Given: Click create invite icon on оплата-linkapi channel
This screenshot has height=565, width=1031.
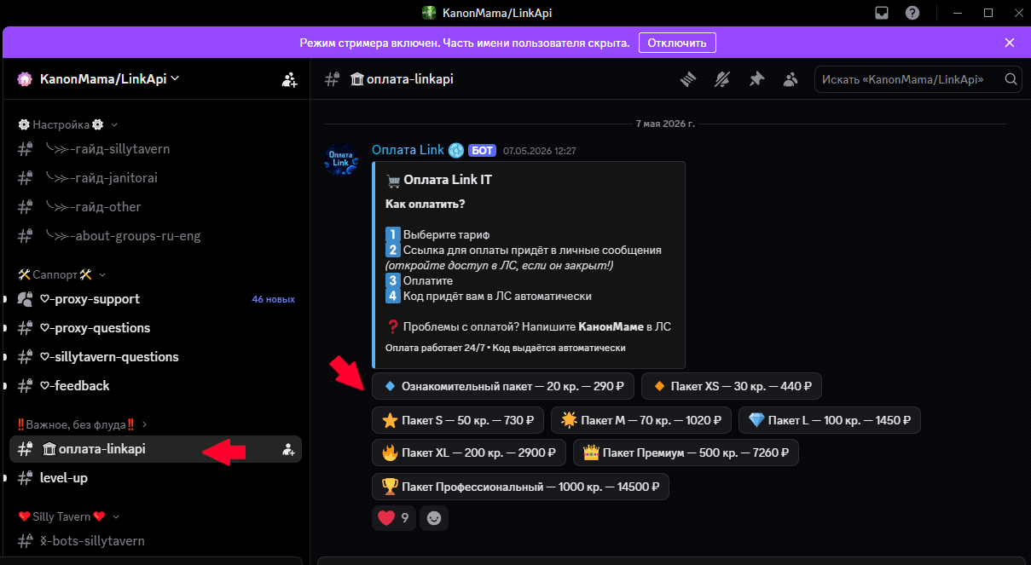Looking at the screenshot, I should [x=289, y=449].
